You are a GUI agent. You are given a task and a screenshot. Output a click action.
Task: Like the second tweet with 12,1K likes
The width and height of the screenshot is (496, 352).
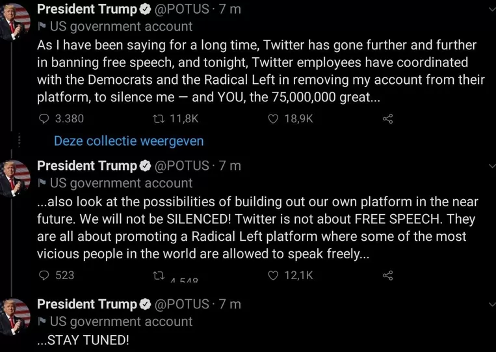273,275
